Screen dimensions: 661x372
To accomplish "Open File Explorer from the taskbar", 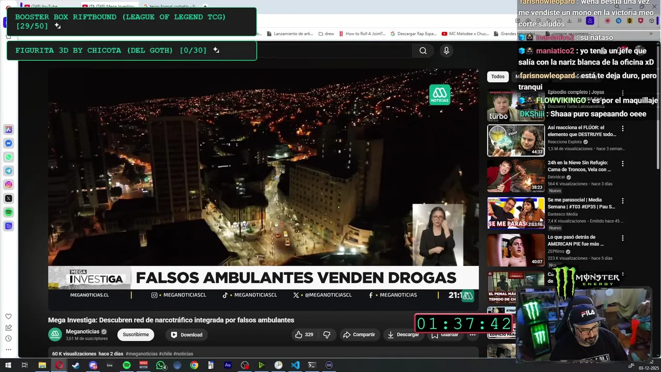I will 42,365.
